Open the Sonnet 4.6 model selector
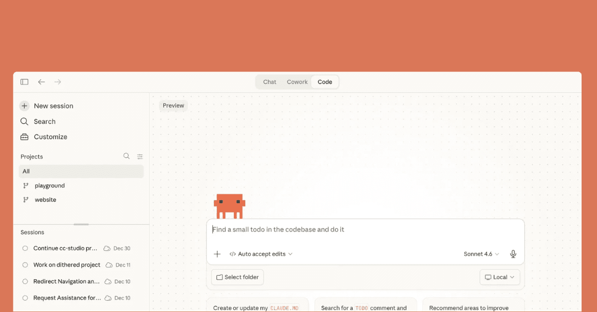Screen dimensions: 597x312 pos(481,254)
